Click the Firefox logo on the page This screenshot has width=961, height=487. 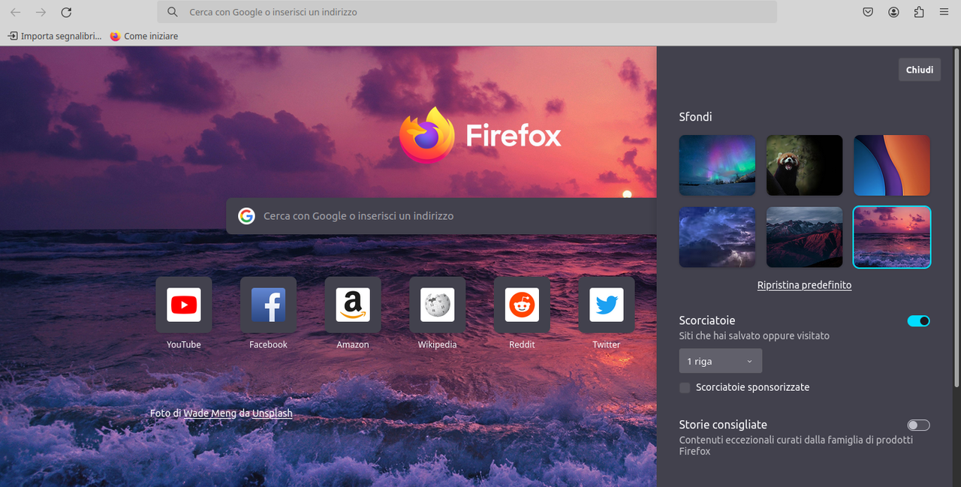point(480,135)
